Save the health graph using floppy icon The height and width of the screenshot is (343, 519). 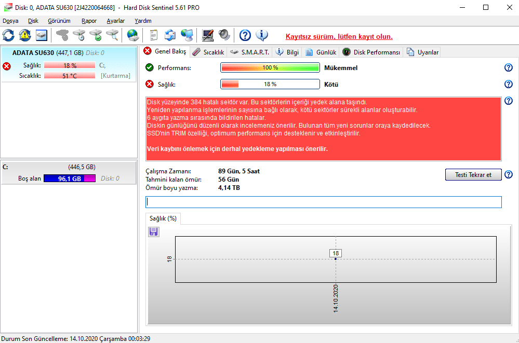pyautogui.click(x=154, y=232)
